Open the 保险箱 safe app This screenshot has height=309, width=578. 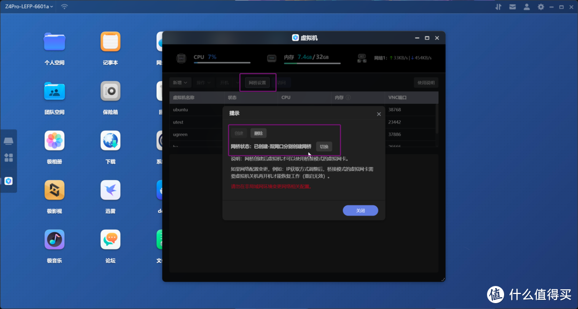coord(110,91)
